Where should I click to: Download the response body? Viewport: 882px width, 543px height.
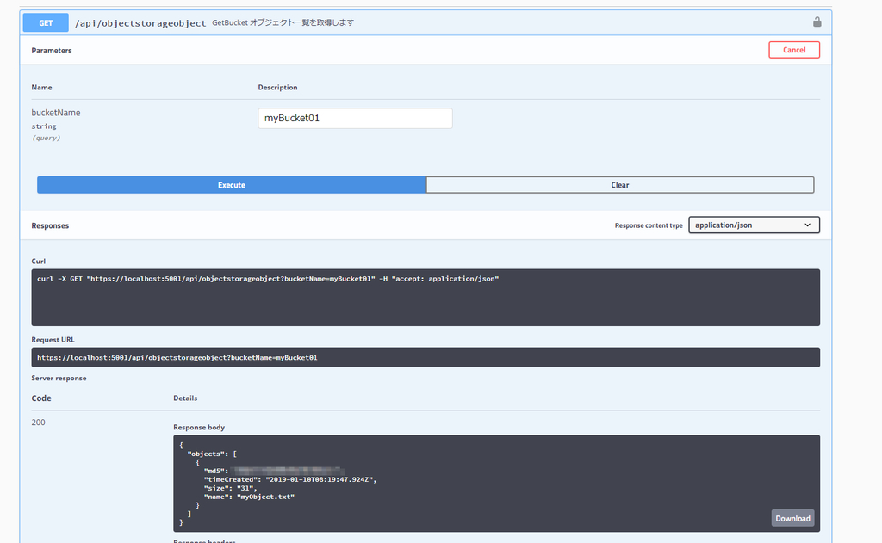792,518
